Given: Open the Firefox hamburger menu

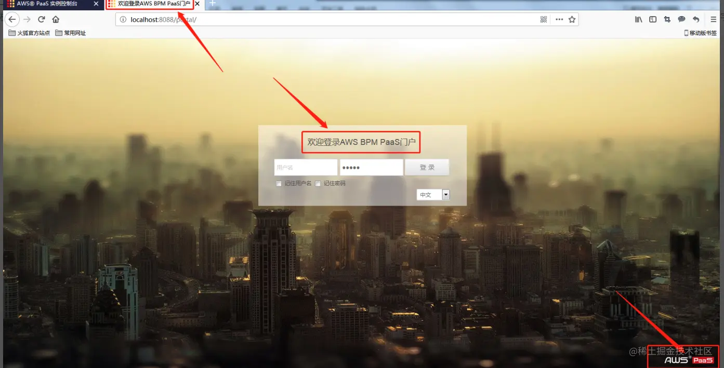Looking at the screenshot, I should tap(714, 19).
